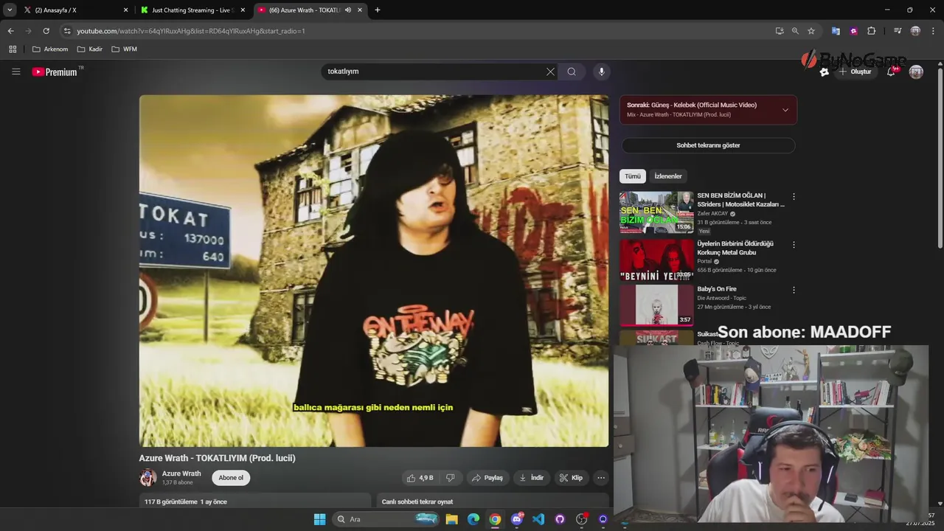Open the Extensions puzzle icon
944x531 pixels.
[x=871, y=31]
